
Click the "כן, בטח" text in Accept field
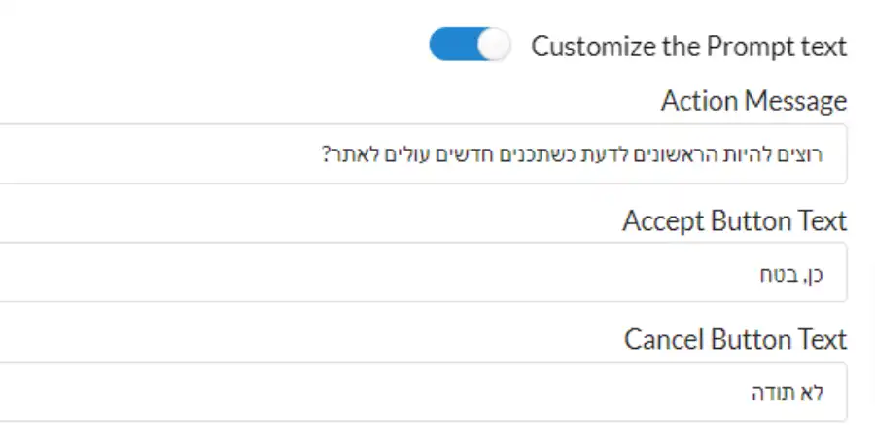click(x=791, y=274)
